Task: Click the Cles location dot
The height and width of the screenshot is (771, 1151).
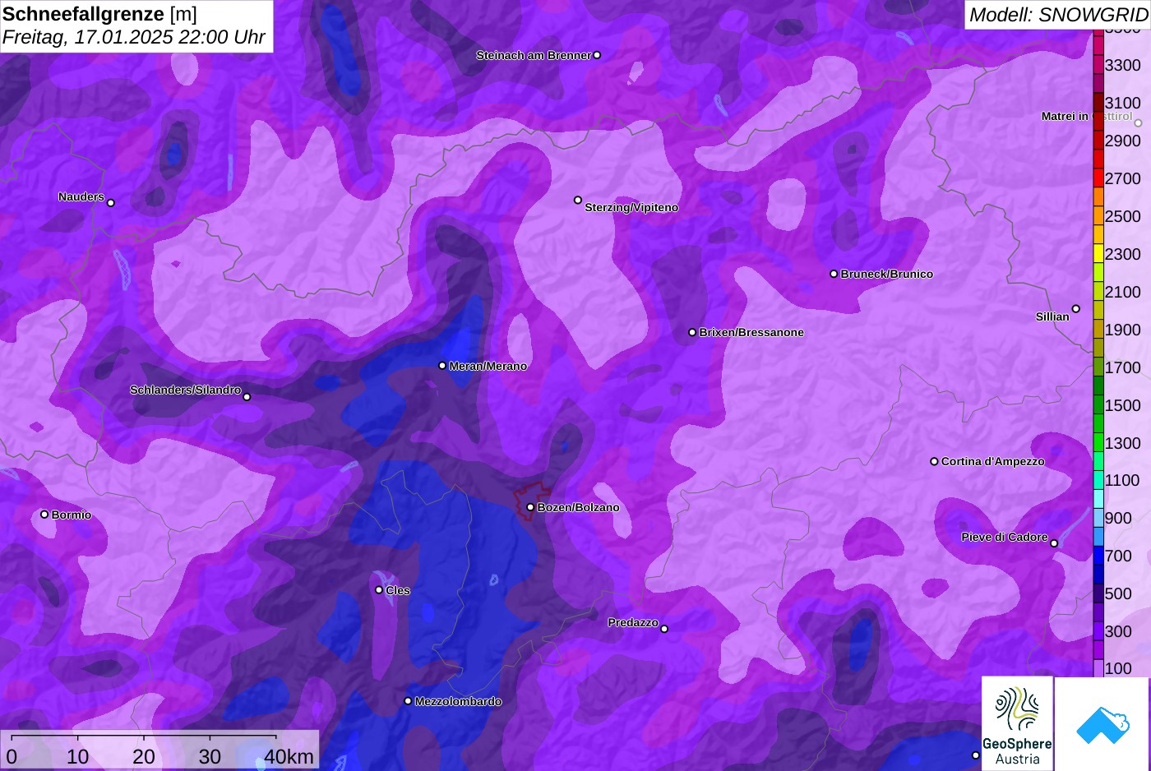Action: coord(379,589)
